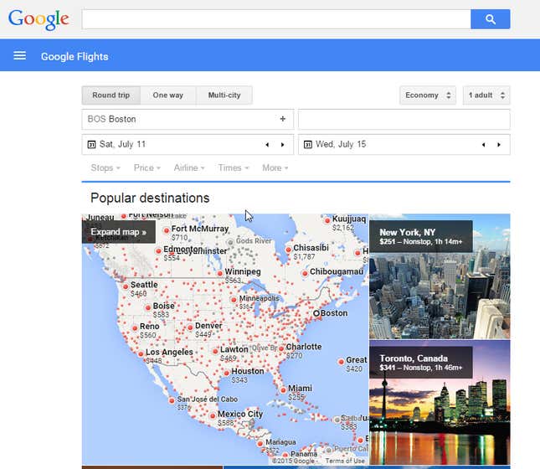Open calendar icon for Wed, July 15
The width and height of the screenshot is (540, 469).
[307, 145]
